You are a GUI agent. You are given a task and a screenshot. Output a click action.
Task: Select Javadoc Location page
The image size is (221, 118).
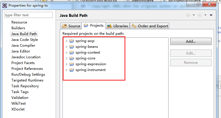pos(26,57)
